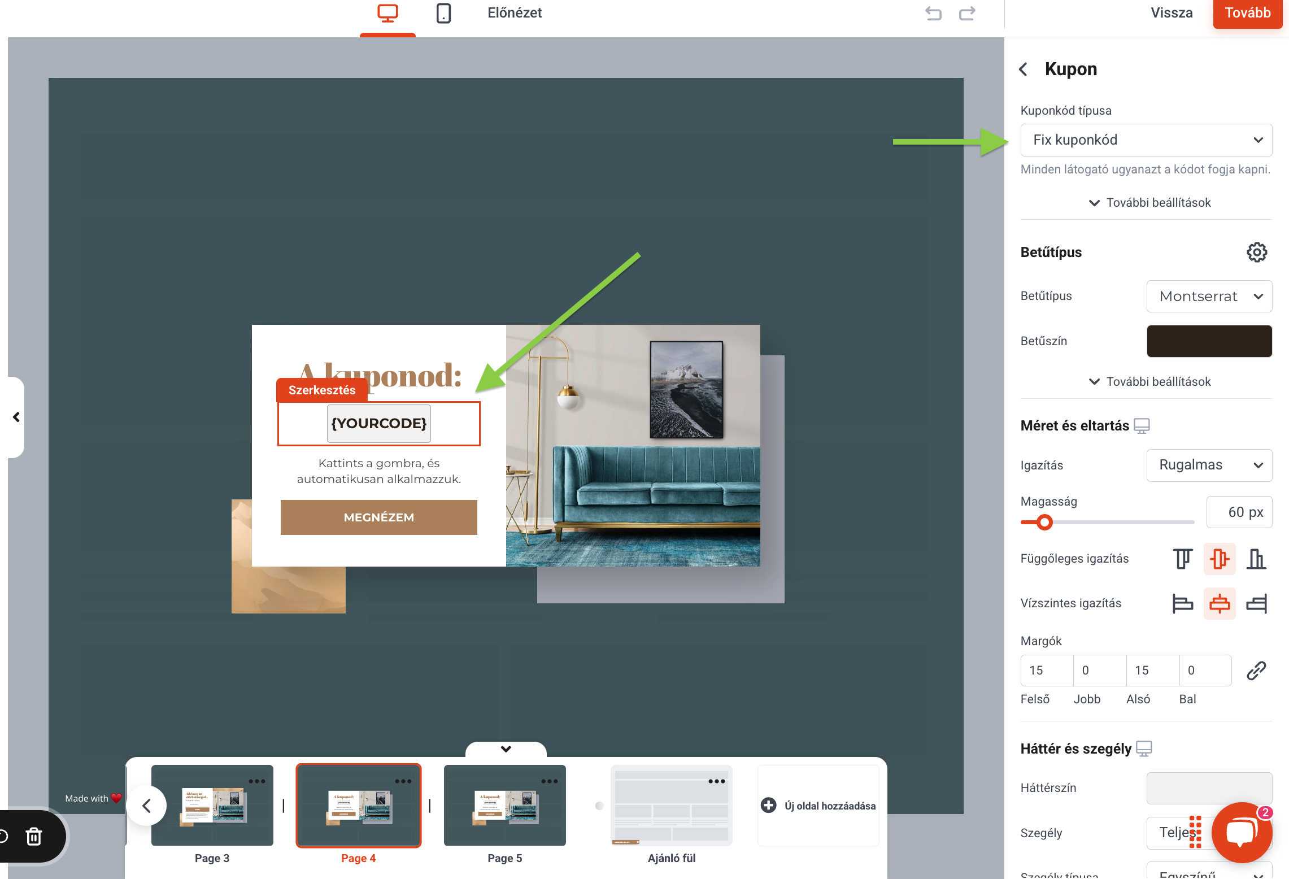
Task: Open the Montserrat font dropdown
Action: pyautogui.click(x=1209, y=296)
